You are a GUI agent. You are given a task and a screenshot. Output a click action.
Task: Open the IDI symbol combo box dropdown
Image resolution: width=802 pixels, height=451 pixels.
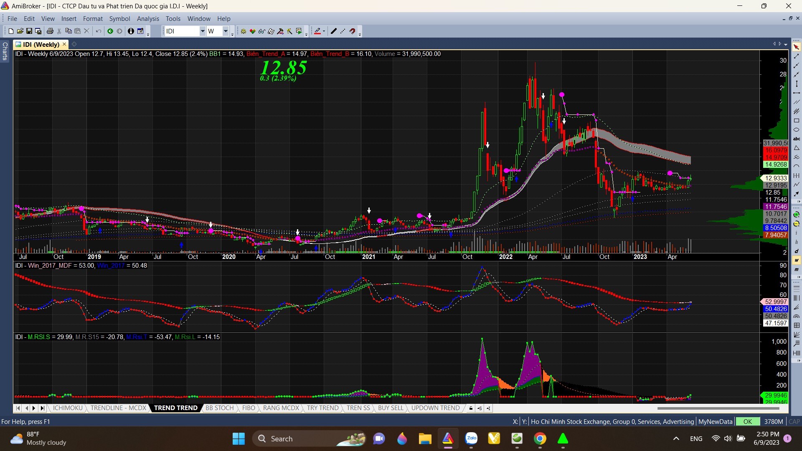[202, 31]
